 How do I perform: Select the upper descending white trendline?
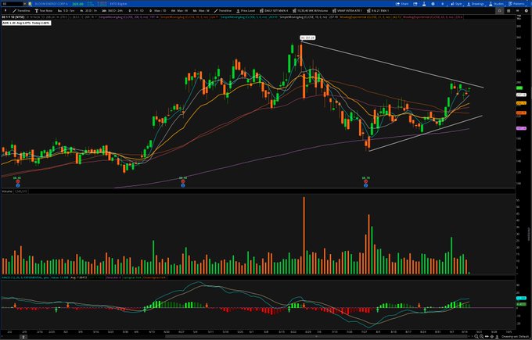(393, 64)
